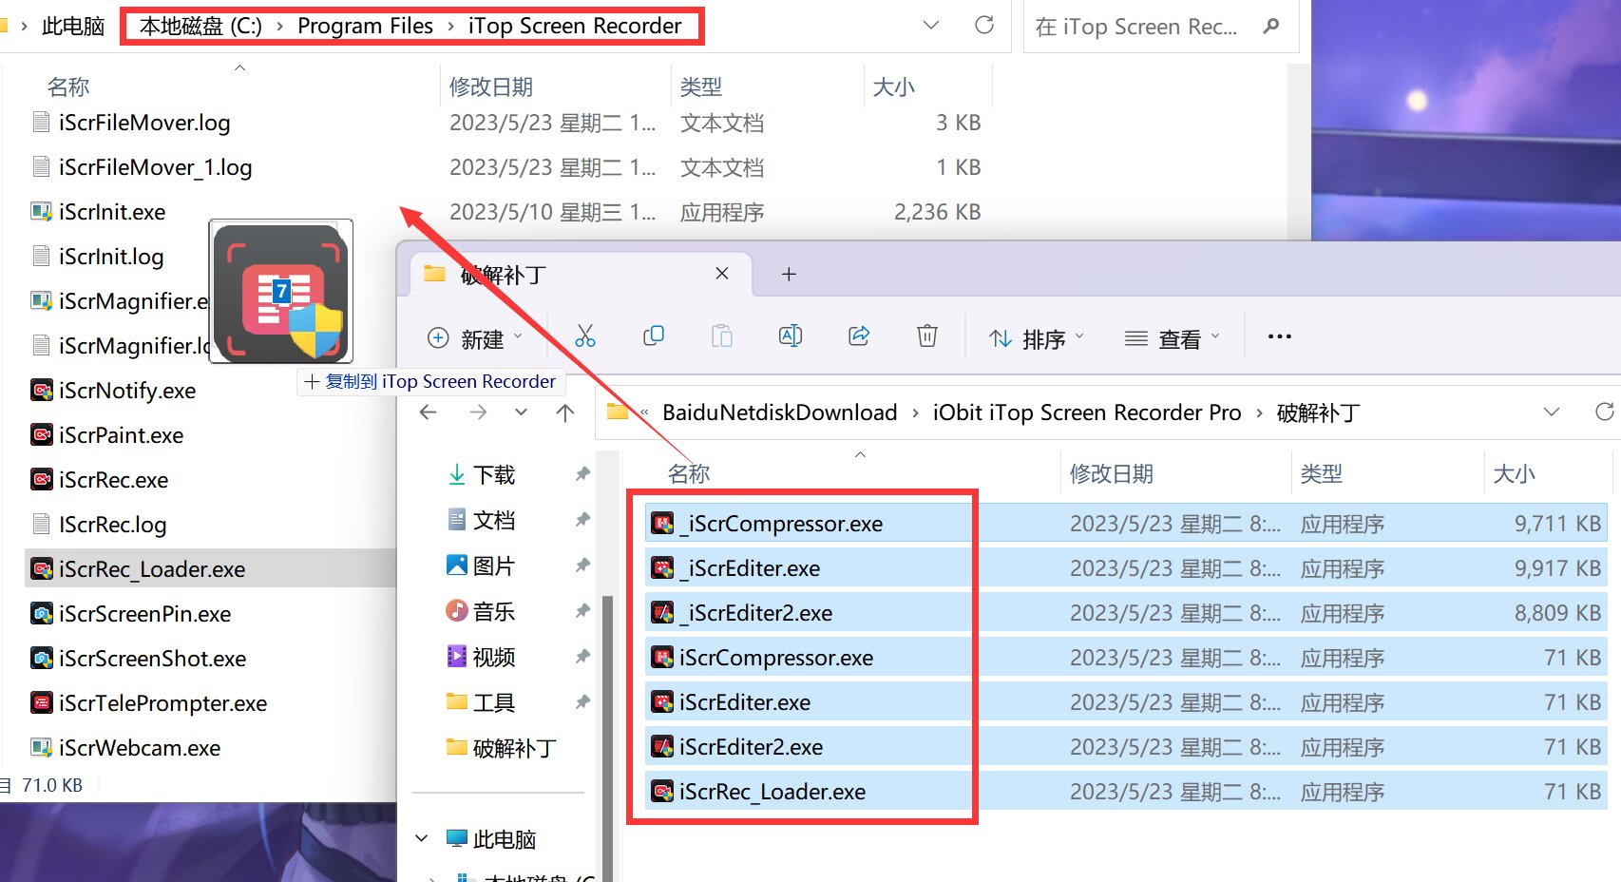The height and width of the screenshot is (882, 1621).
Task: Add a new tab with plus button
Action: (789, 274)
